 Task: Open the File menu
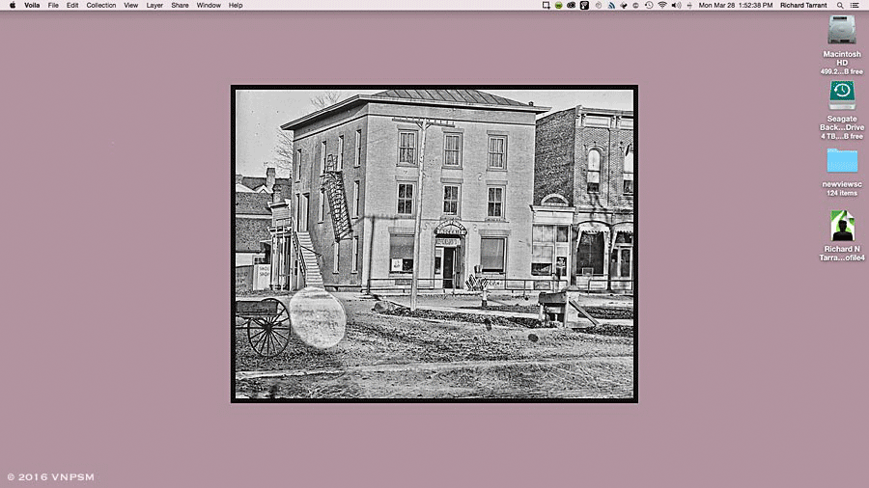[53, 5]
